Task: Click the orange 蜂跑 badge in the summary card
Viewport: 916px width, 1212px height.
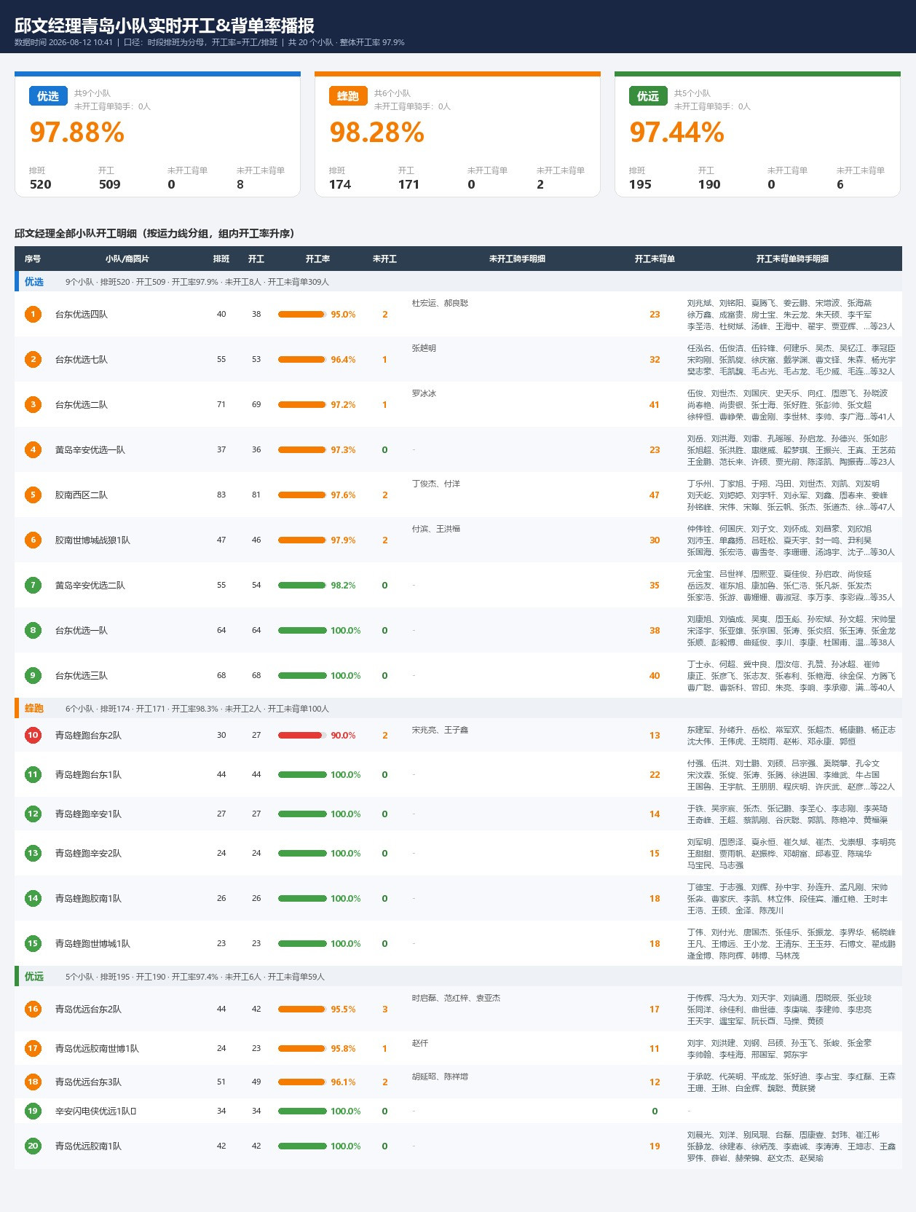Action: click(348, 96)
